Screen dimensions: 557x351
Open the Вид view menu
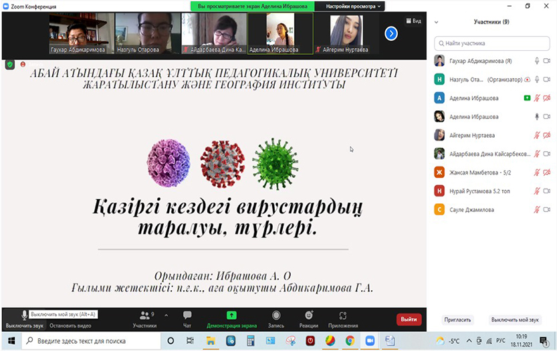coord(413,21)
